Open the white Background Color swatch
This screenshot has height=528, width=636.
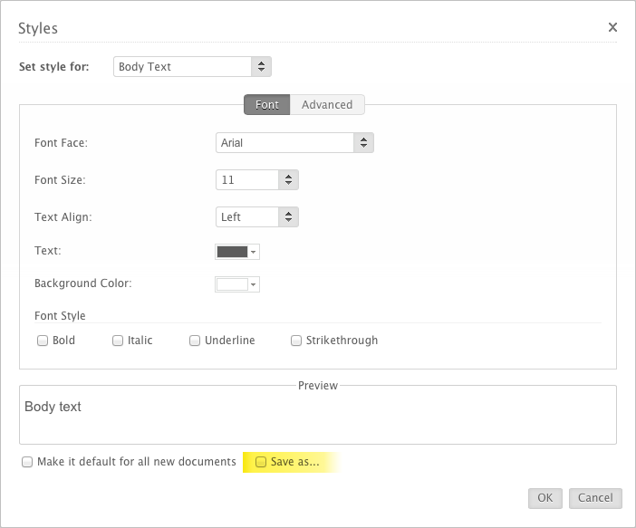click(x=232, y=284)
